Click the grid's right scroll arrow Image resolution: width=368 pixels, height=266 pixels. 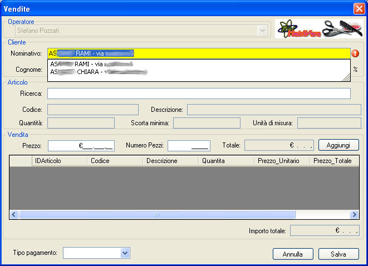coord(354,214)
